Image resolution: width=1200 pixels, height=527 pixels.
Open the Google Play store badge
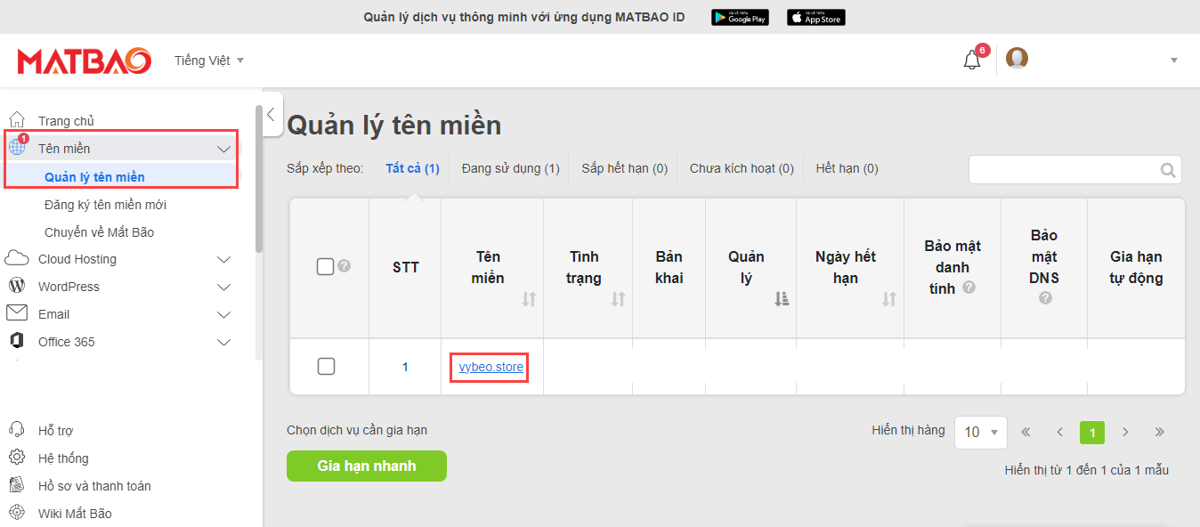(x=740, y=18)
